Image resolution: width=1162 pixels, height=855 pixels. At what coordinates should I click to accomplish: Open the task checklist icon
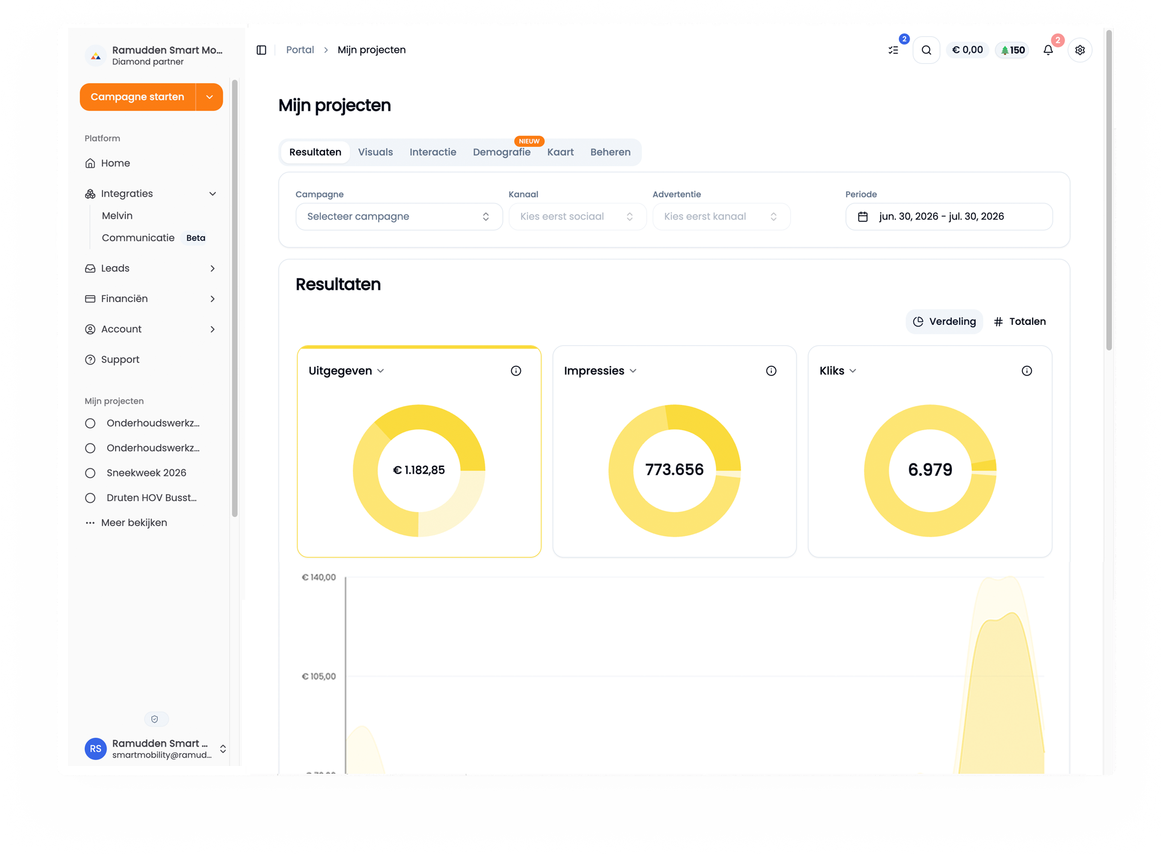click(893, 50)
